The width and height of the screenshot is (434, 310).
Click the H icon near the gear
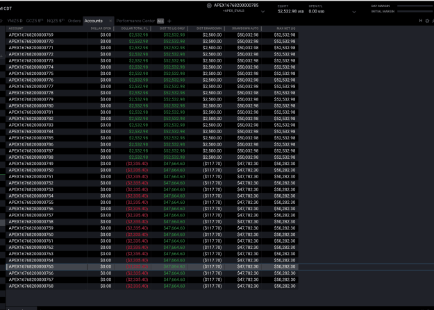click(421, 21)
